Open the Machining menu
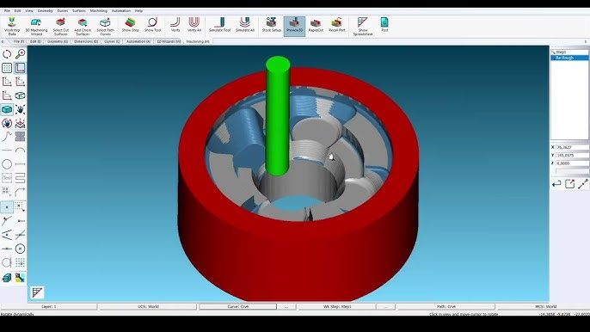 pyautogui.click(x=99, y=11)
